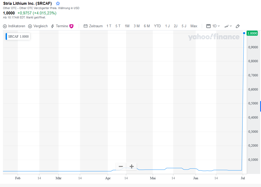The image size is (261, 187).
Task: Click the candlestick interval icon
Action: (x=208, y=26)
